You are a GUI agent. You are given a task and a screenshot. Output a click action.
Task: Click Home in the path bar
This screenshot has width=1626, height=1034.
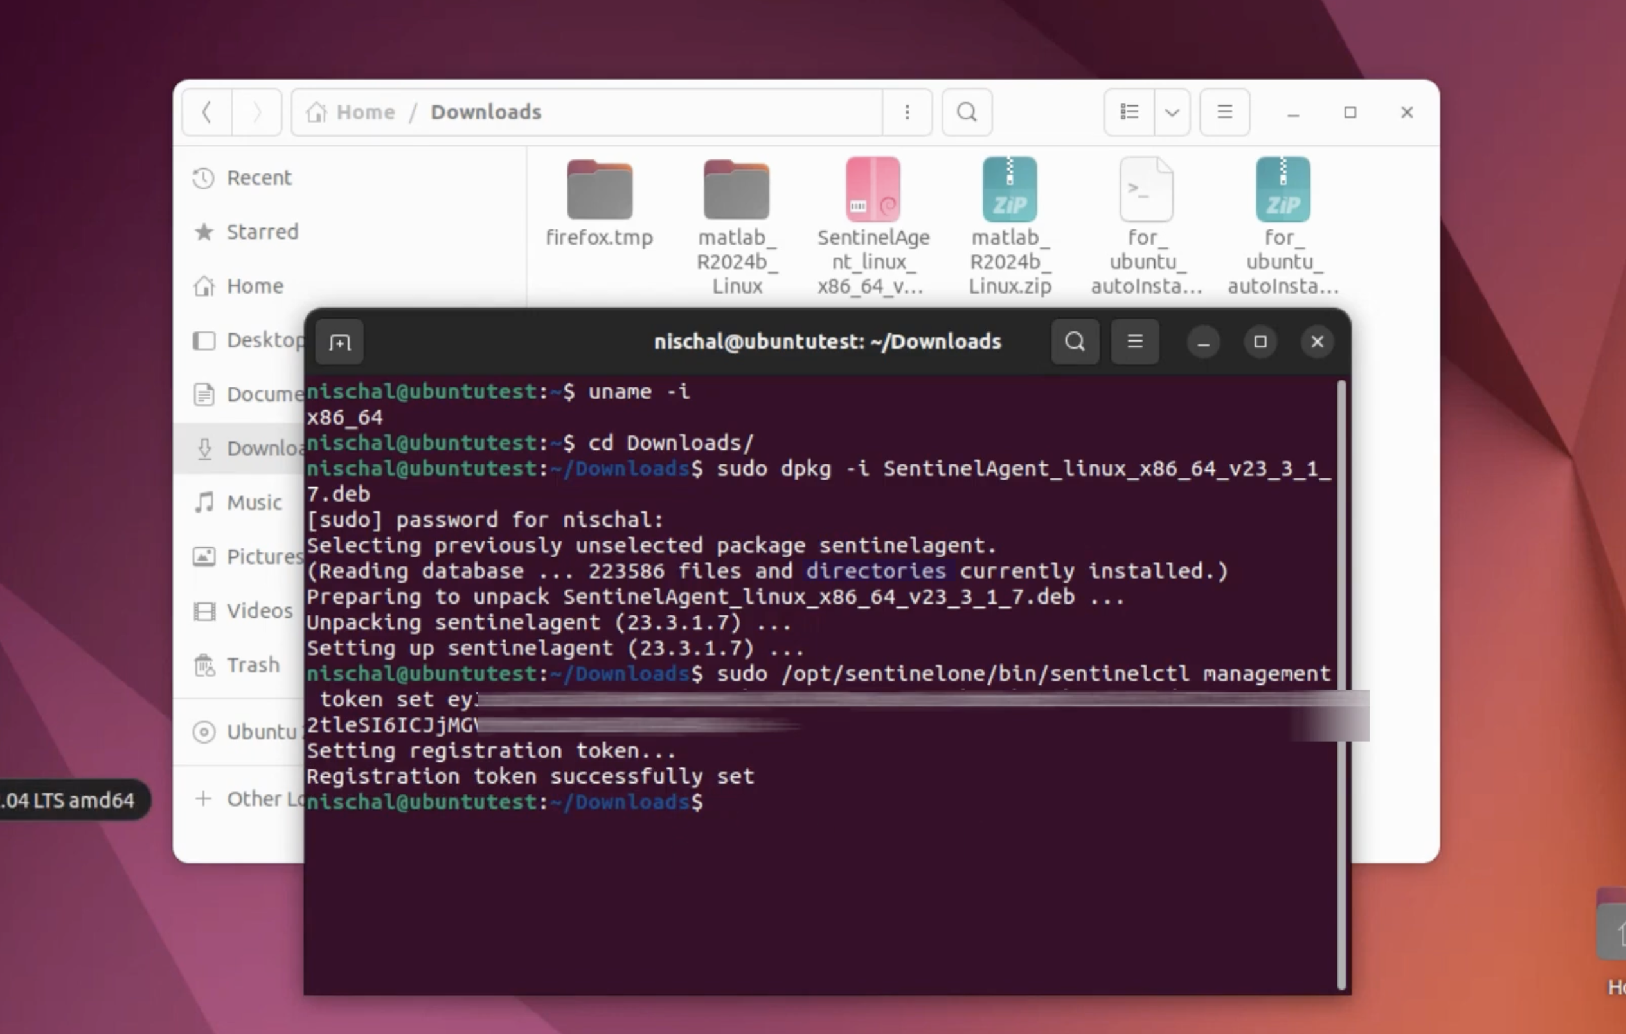tap(364, 112)
